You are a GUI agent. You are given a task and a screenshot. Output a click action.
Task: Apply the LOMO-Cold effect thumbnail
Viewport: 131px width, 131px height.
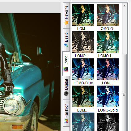(108, 96)
